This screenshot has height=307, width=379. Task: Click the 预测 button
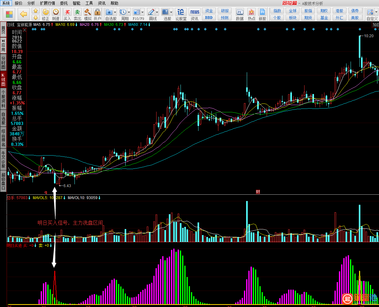[225, 18]
